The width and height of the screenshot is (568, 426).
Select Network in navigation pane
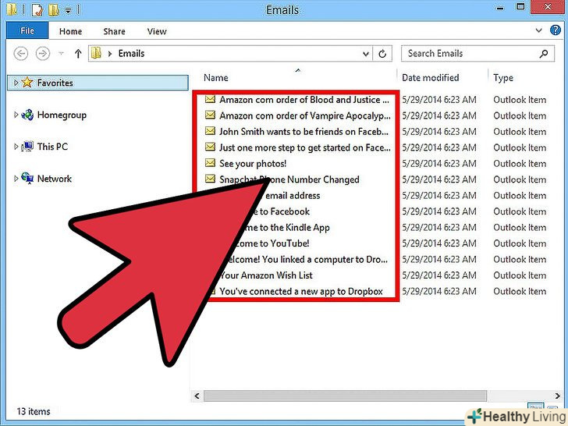coord(55,179)
